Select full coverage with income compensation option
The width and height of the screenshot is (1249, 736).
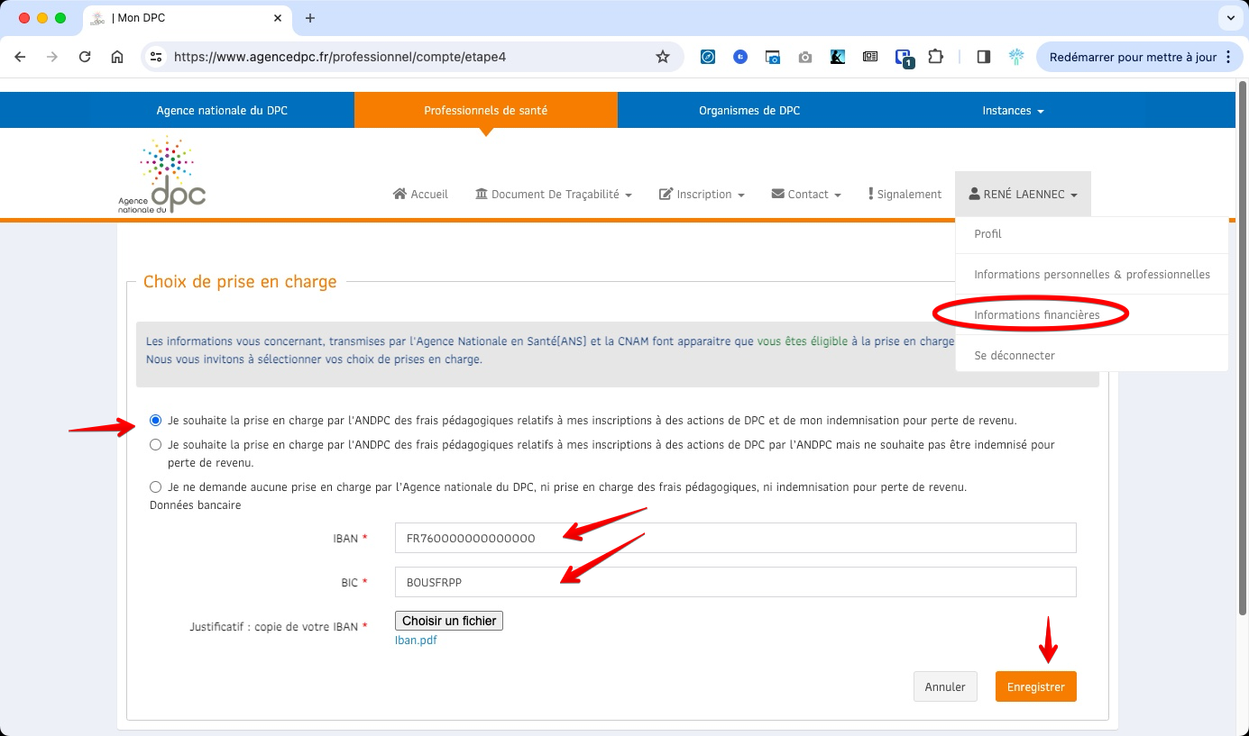click(x=156, y=421)
